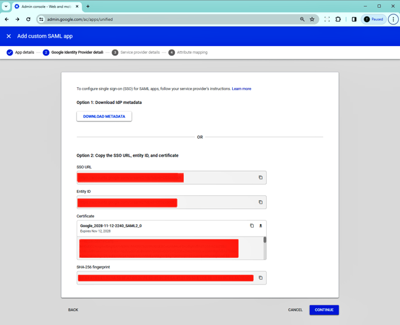Screen dimensions: 400x325
Task: Download the certificate file
Action: tap(260, 226)
